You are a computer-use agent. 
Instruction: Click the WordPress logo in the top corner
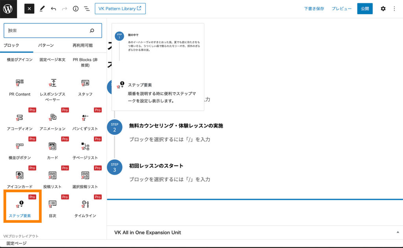click(8, 8)
